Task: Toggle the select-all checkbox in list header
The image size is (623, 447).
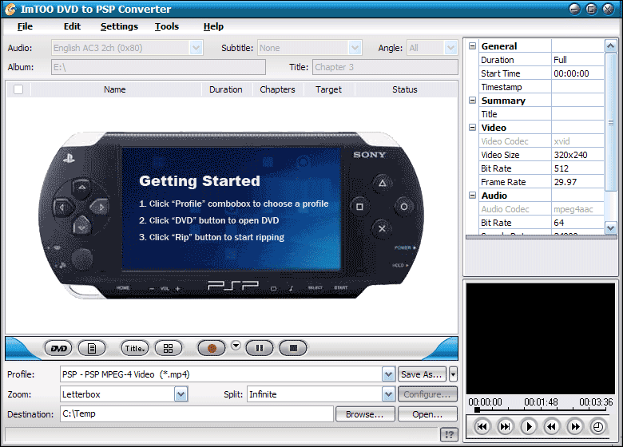Action: click(18, 89)
